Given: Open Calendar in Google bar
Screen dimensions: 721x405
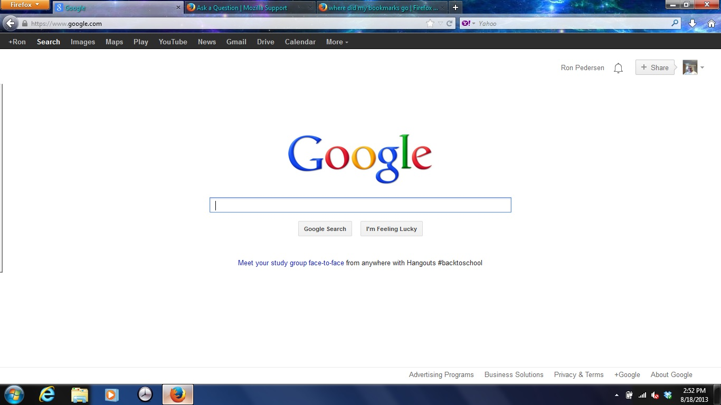Looking at the screenshot, I should tap(300, 42).
